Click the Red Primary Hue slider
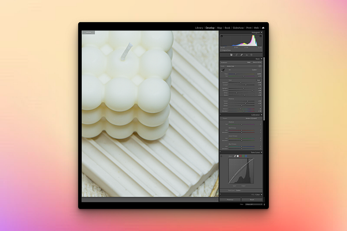Screen dimensions: 347x231 pos(241,130)
